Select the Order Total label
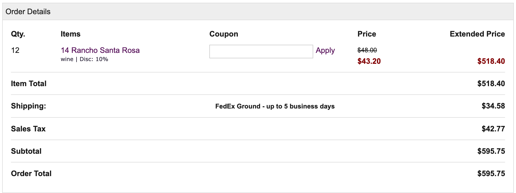 (x=31, y=173)
